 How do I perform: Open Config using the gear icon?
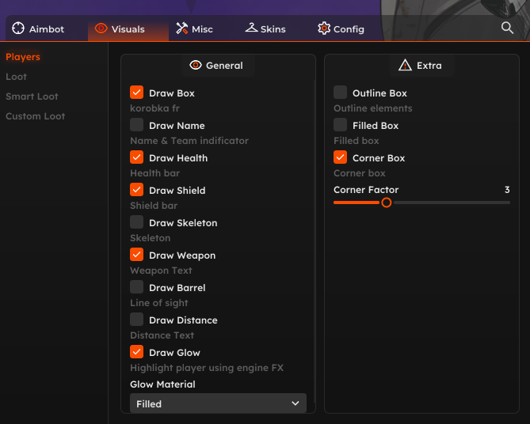point(324,28)
